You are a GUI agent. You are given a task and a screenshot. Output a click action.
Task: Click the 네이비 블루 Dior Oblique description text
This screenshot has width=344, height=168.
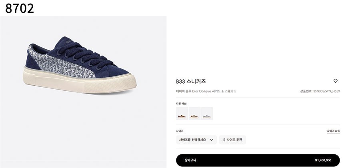point(206,91)
